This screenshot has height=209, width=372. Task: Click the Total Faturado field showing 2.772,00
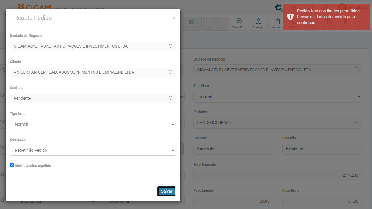coord(278,175)
